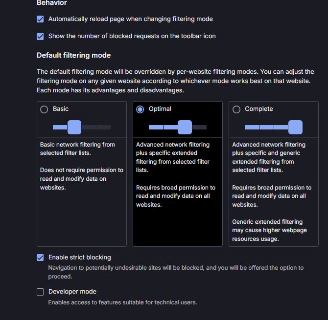Screen dimensions: 328x320
Task: Click the 'Default filtering mode' heading
Action: (74, 55)
